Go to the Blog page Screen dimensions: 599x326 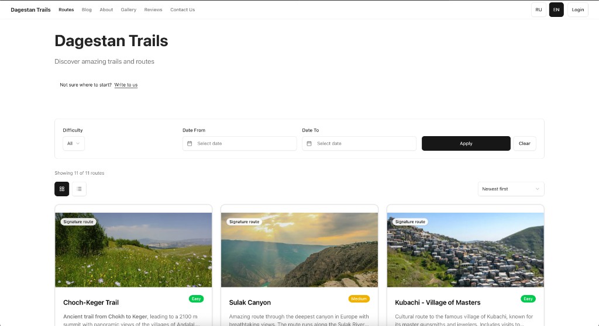tap(87, 10)
